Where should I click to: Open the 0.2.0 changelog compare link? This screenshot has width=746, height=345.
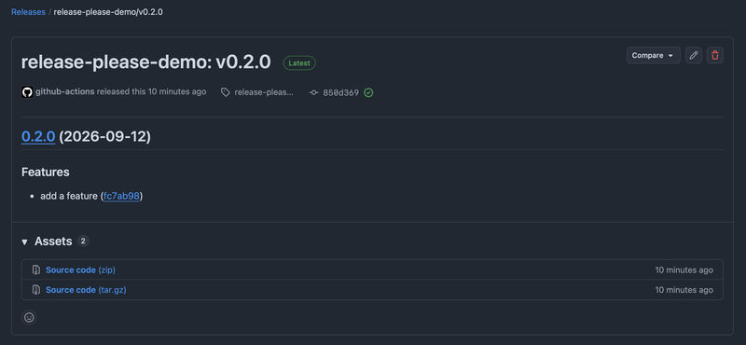[38, 136]
